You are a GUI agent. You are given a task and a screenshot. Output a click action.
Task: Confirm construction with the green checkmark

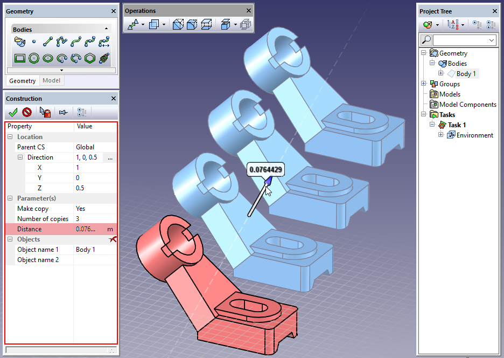(13, 112)
